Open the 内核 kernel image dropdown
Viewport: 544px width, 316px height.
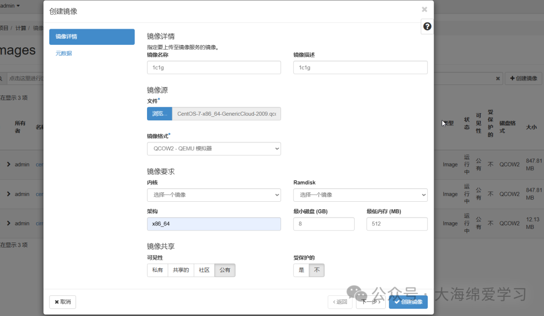(x=214, y=195)
